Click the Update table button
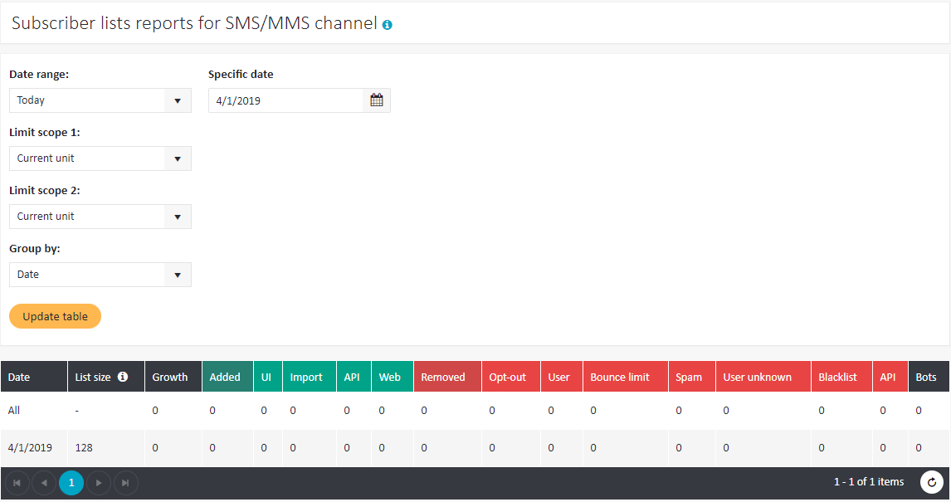This screenshot has width=951, height=502. tap(55, 316)
